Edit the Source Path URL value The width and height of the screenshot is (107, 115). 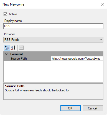77,59
